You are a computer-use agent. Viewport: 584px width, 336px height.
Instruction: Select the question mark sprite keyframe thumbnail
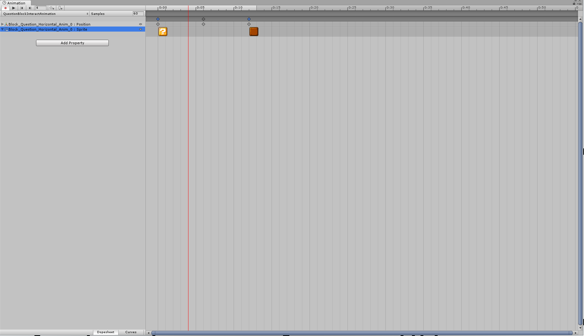[x=163, y=32]
